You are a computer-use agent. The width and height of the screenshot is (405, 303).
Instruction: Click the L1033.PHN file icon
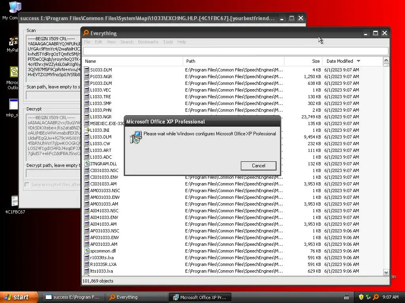(87, 110)
